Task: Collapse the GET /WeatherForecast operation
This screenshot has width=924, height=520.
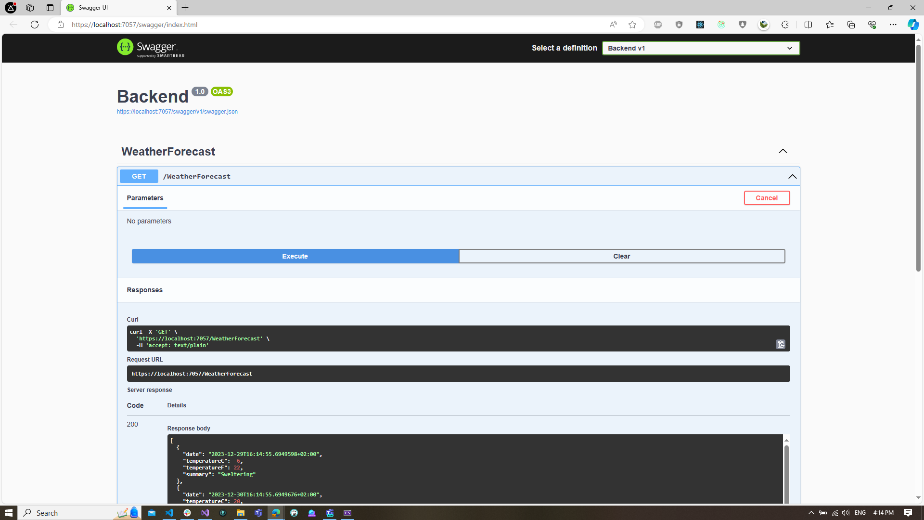Action: click(x=792, y=176)
